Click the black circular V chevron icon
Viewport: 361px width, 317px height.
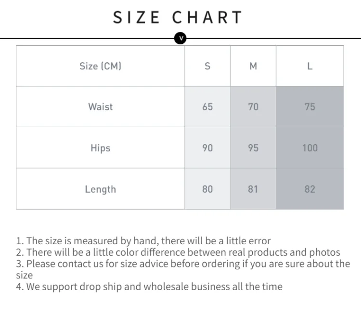pos(180,38)
